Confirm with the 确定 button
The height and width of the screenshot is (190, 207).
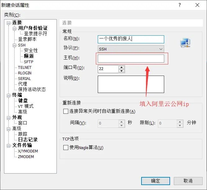tap(155, 181)
